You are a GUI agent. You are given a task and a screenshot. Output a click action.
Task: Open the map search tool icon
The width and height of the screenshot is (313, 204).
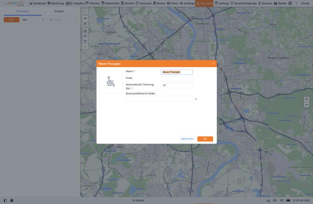click(85, 12)
